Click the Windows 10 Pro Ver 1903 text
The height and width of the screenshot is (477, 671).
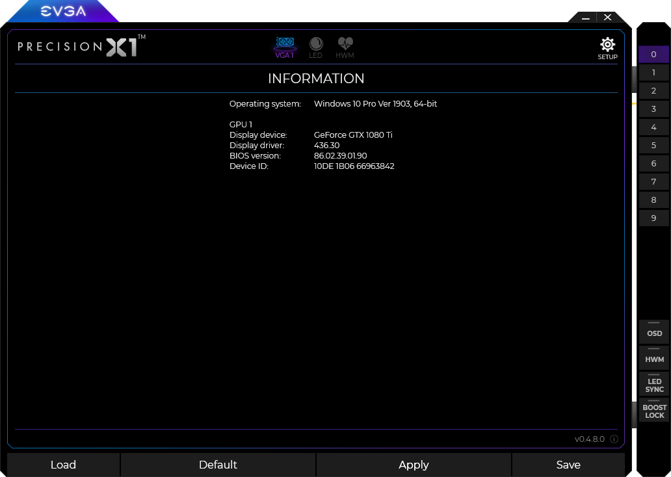375,103
